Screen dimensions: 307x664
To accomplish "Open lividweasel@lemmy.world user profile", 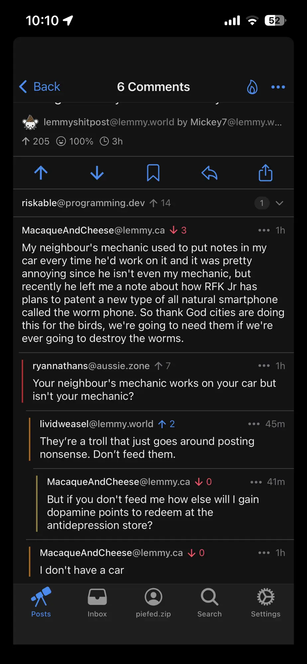I will click(x=96, y=424).
